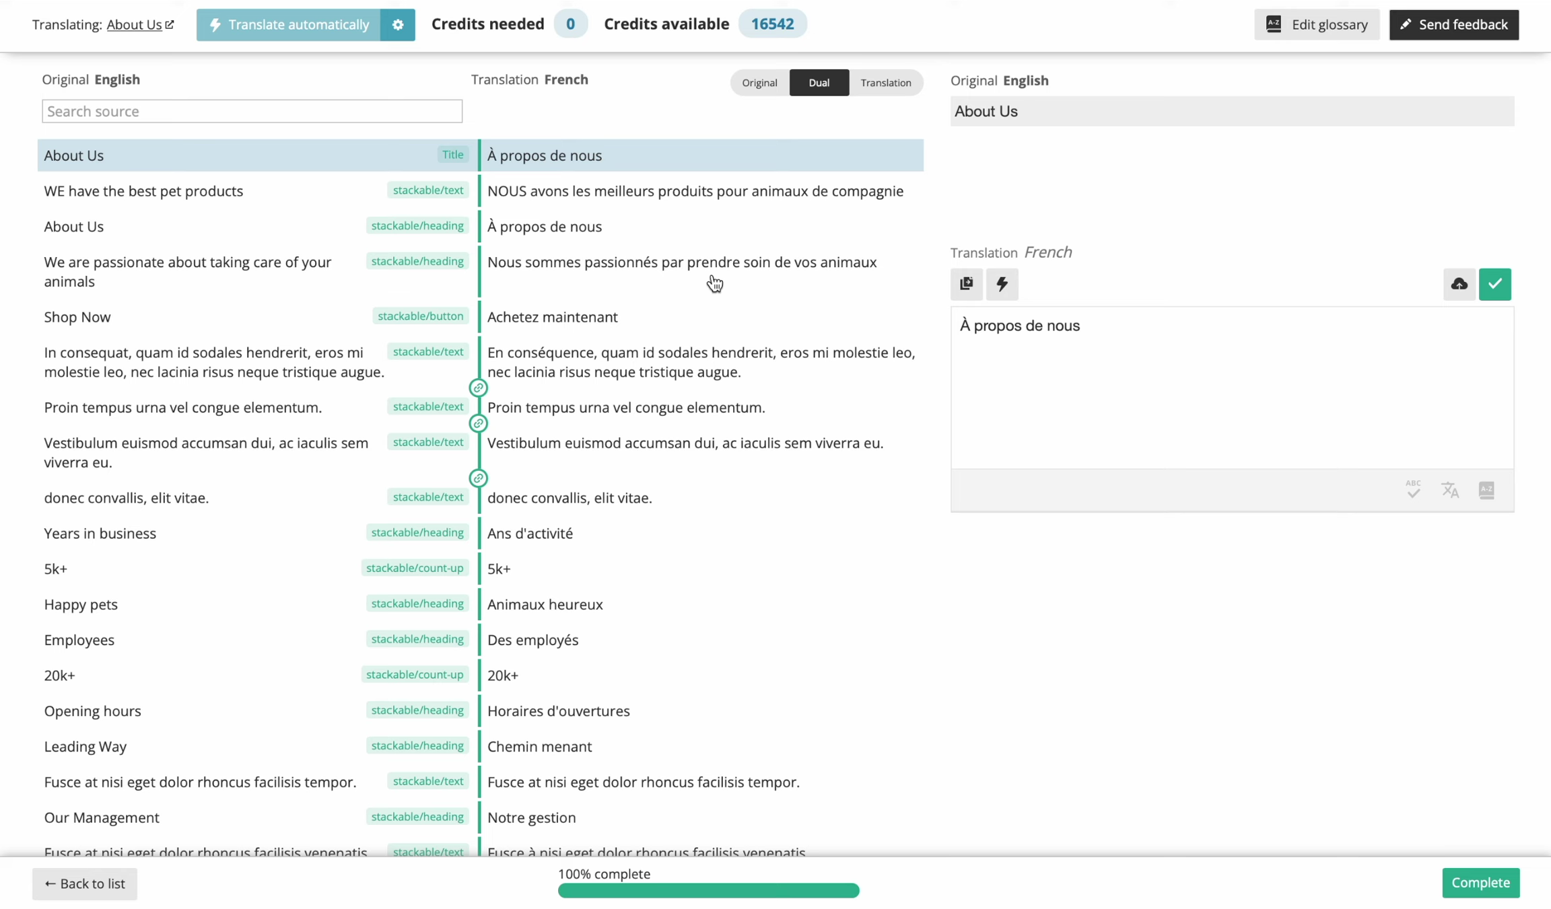
Task: Switch view mode to Translation
Action: (x=885, y=82)
